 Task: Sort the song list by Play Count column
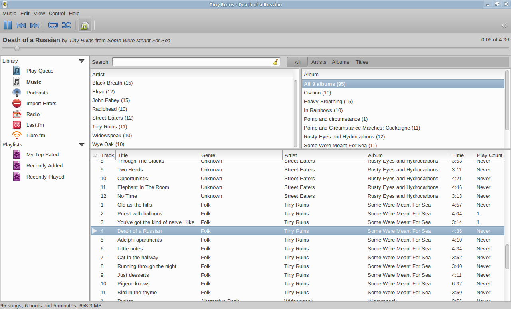point(489,155)
